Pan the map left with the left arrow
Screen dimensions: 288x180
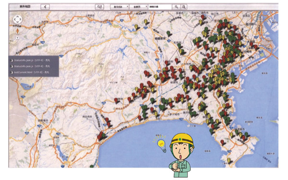15,19
